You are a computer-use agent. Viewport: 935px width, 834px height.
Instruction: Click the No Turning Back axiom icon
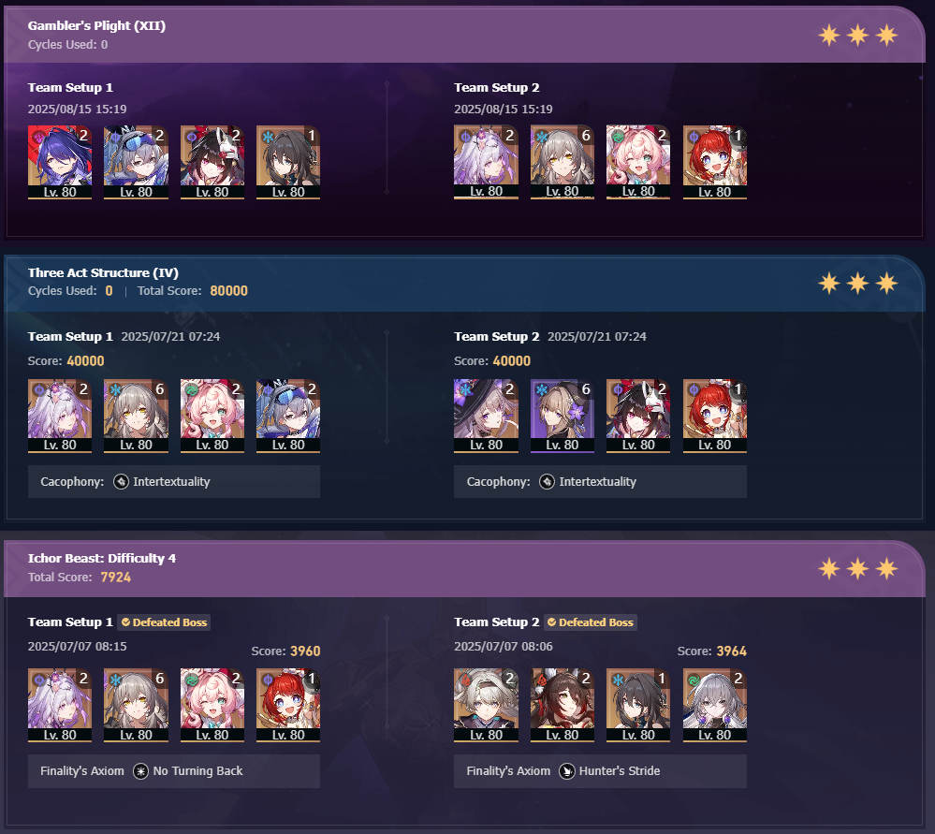point(140,771)
